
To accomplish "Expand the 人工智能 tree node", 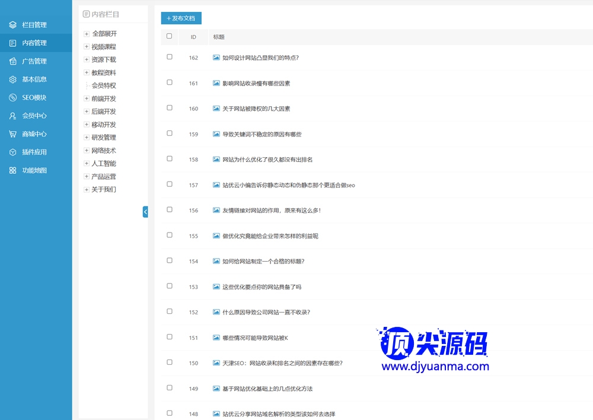I will [x=87, y=164].
